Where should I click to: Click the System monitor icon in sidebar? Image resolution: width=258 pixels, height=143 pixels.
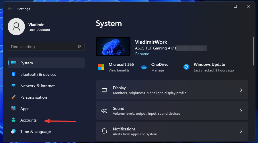(13, 63)
